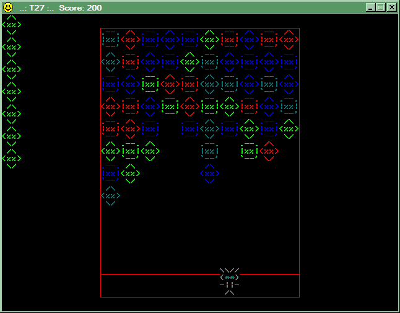Click the lowest teal diamond at grid's left edge

[x=110, y=196]
